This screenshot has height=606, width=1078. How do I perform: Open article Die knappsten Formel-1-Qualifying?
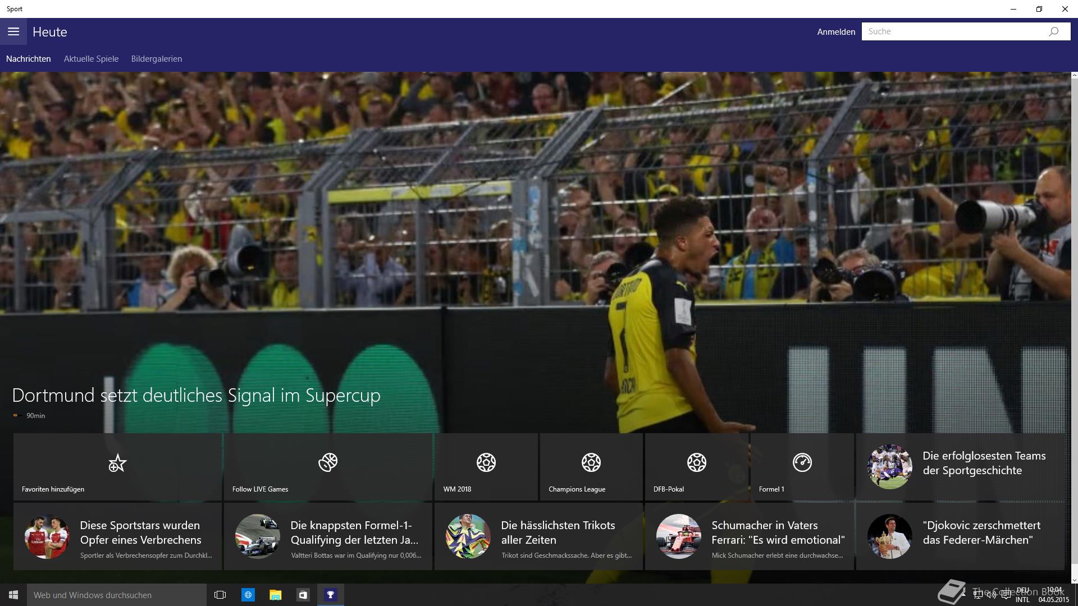click(328, 536)
